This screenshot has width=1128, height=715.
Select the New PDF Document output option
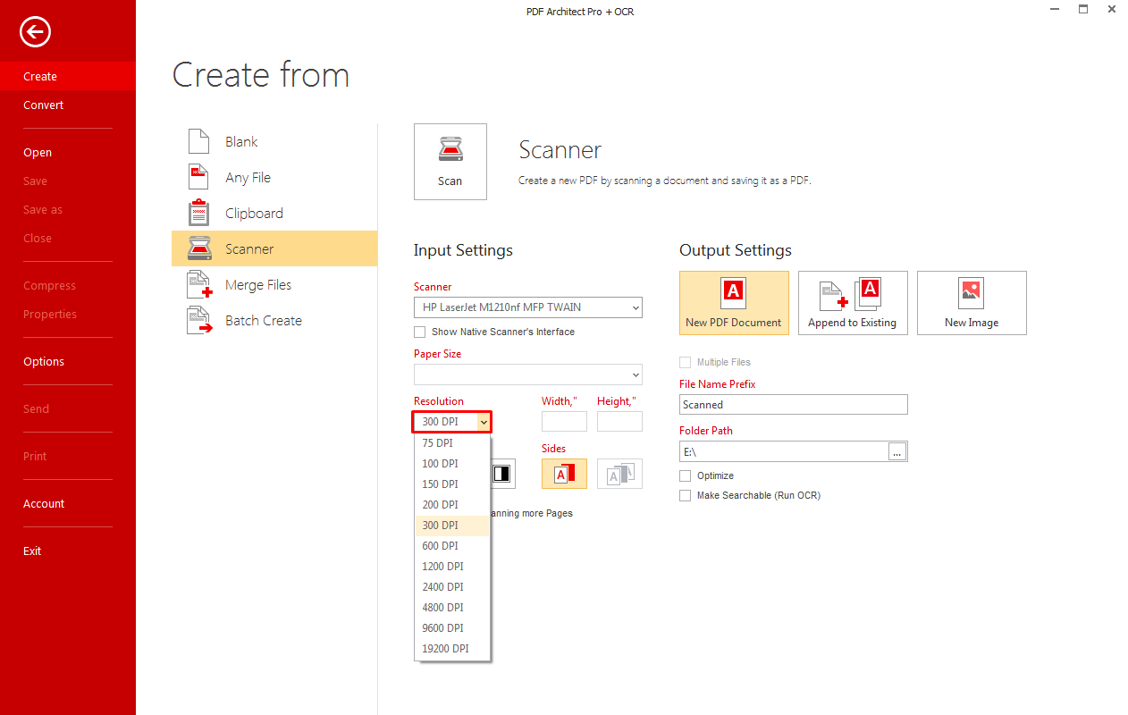click(734, 303)
